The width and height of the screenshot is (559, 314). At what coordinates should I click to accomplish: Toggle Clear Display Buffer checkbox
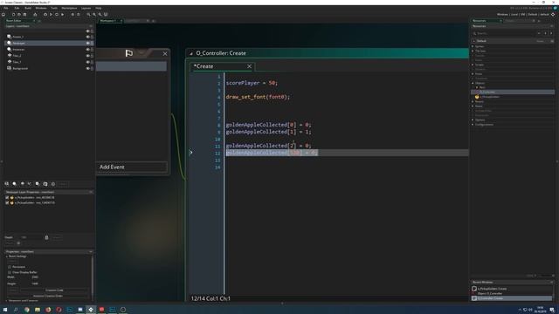coord(10,272)
